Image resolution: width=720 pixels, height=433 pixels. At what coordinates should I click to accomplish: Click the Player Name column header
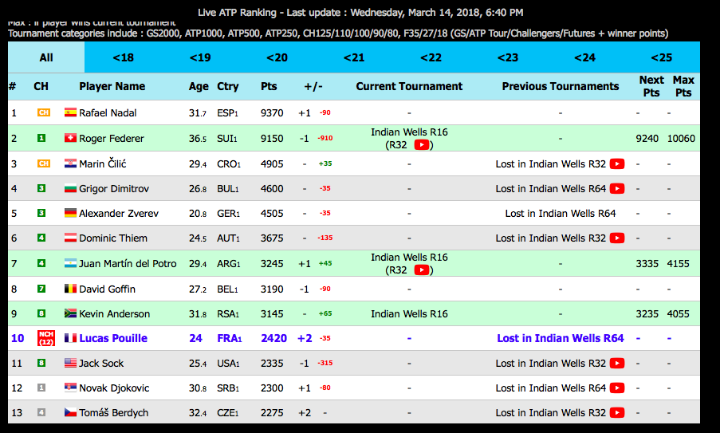[112, 86]
